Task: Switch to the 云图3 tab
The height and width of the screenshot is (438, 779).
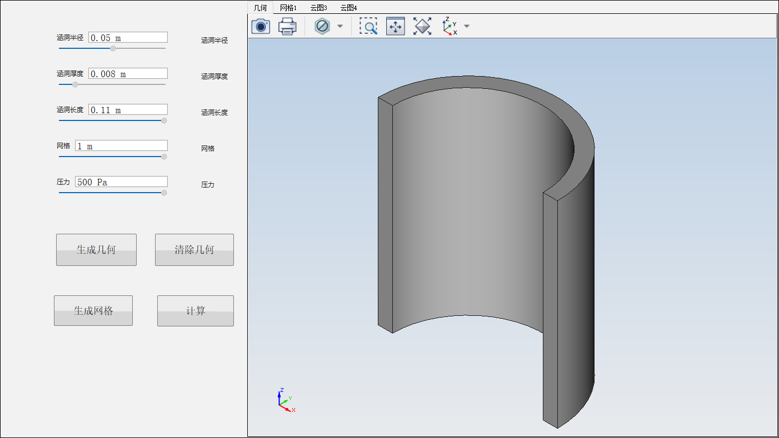Action: click(x=318, y=8)
